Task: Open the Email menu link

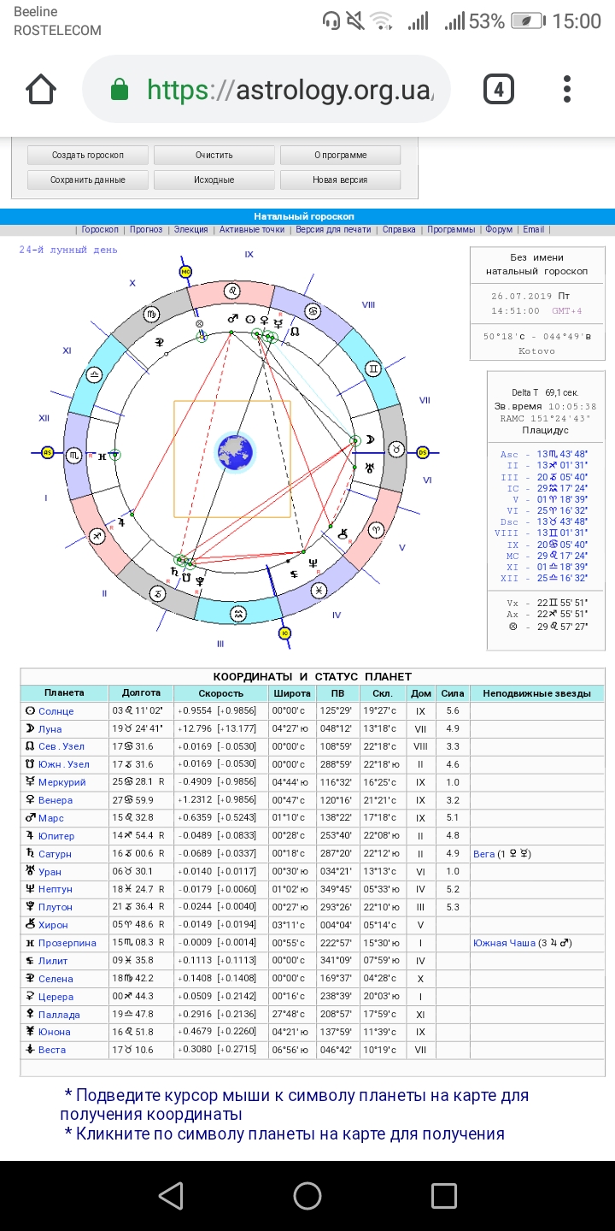Action: point(534,230)
